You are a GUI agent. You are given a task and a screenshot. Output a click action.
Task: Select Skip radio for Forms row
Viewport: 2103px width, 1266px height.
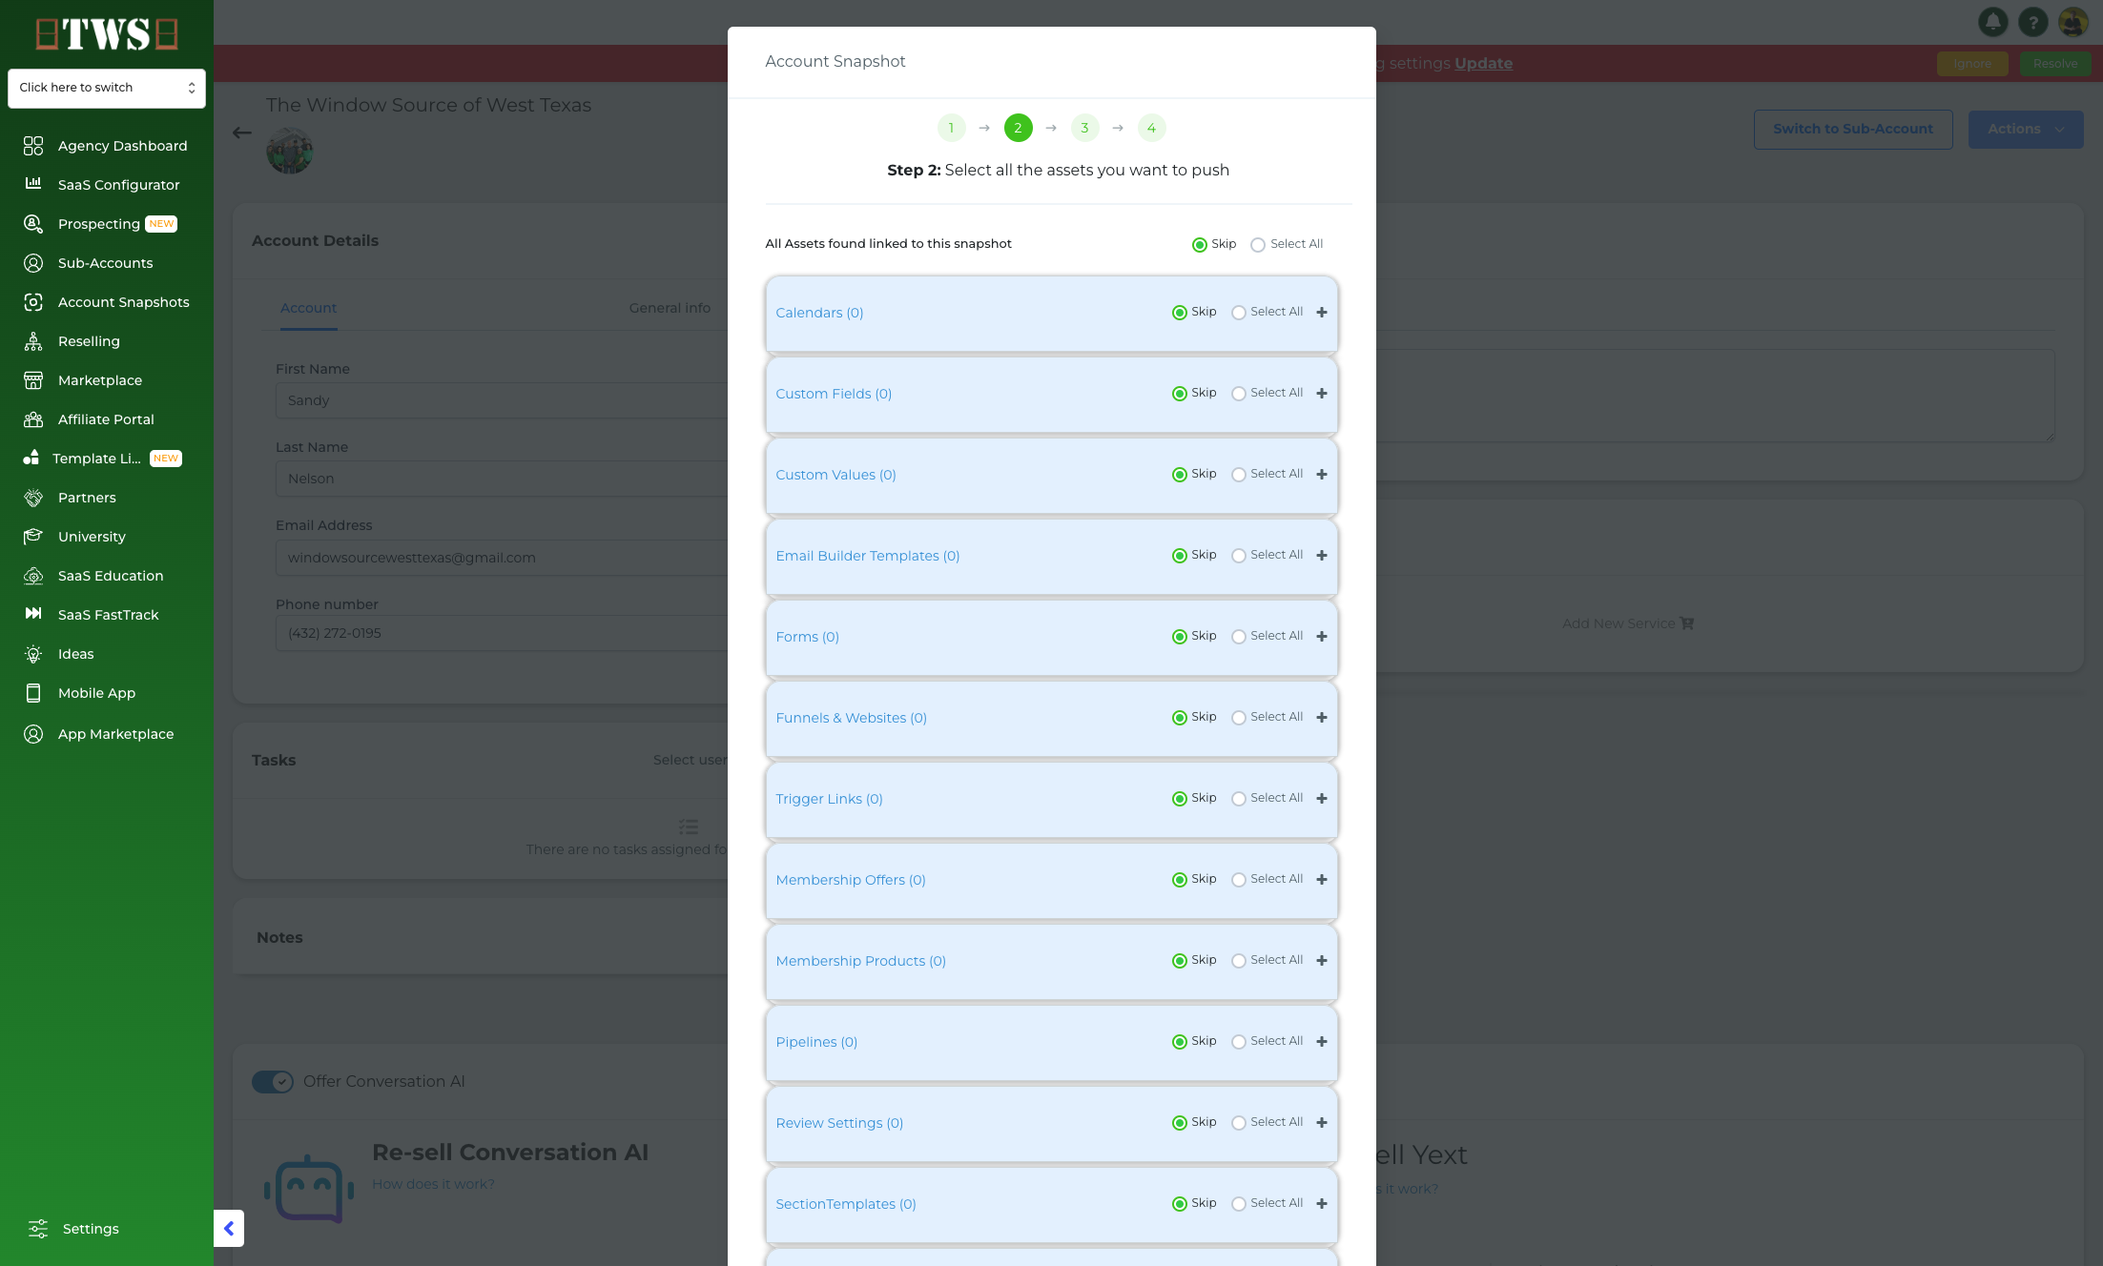point(1180,637)
